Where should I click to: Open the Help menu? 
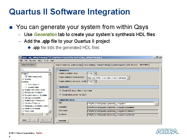[x=52, y=61]
